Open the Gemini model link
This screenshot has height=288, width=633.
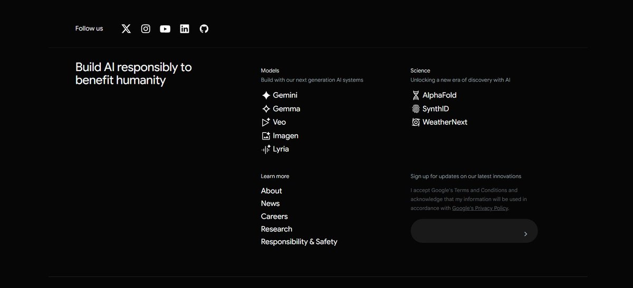click(x=285, y=95)
